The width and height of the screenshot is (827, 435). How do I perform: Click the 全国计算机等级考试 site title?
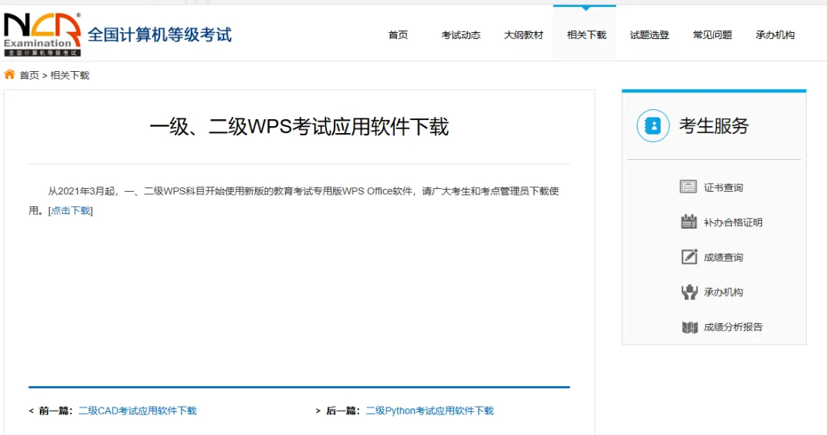pos(159,34)
